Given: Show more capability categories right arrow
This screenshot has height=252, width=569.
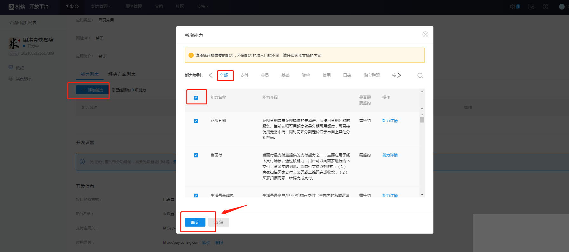Looking at the screenshot, I should [399, 75].
